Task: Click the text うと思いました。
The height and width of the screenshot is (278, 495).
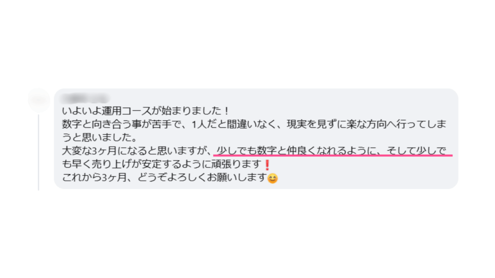Action: pyautogui.click(x=100, y=138)
